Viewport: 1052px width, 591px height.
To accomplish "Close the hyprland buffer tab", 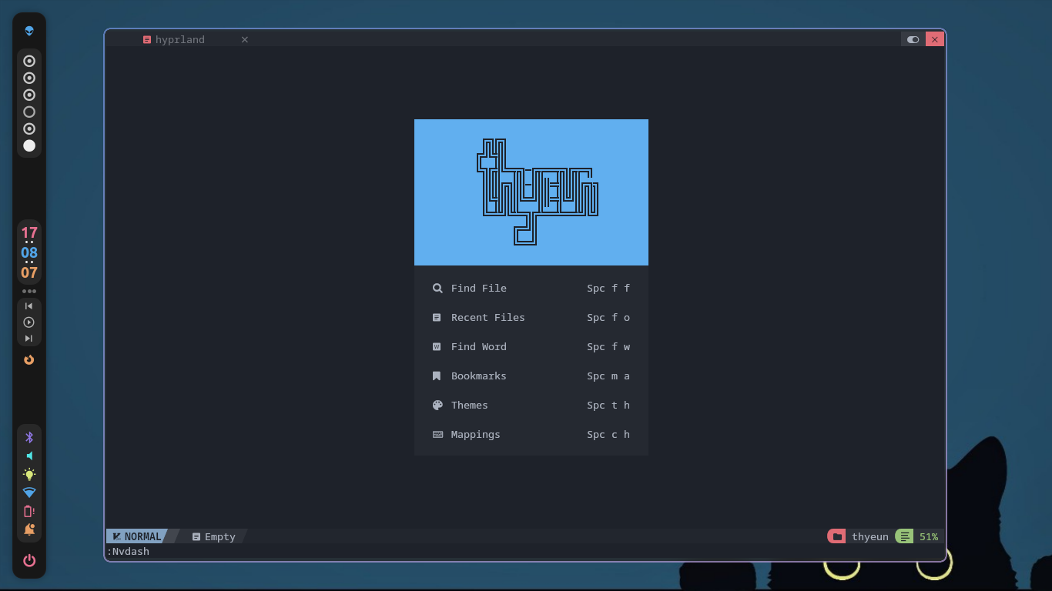I will (245, 39).
